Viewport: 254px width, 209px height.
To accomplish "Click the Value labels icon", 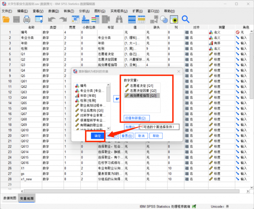I will click(154, 19).
